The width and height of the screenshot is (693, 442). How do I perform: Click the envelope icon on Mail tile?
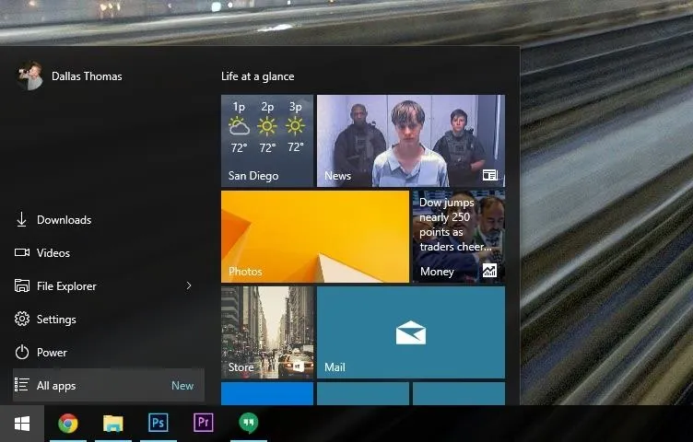point(411,332)
